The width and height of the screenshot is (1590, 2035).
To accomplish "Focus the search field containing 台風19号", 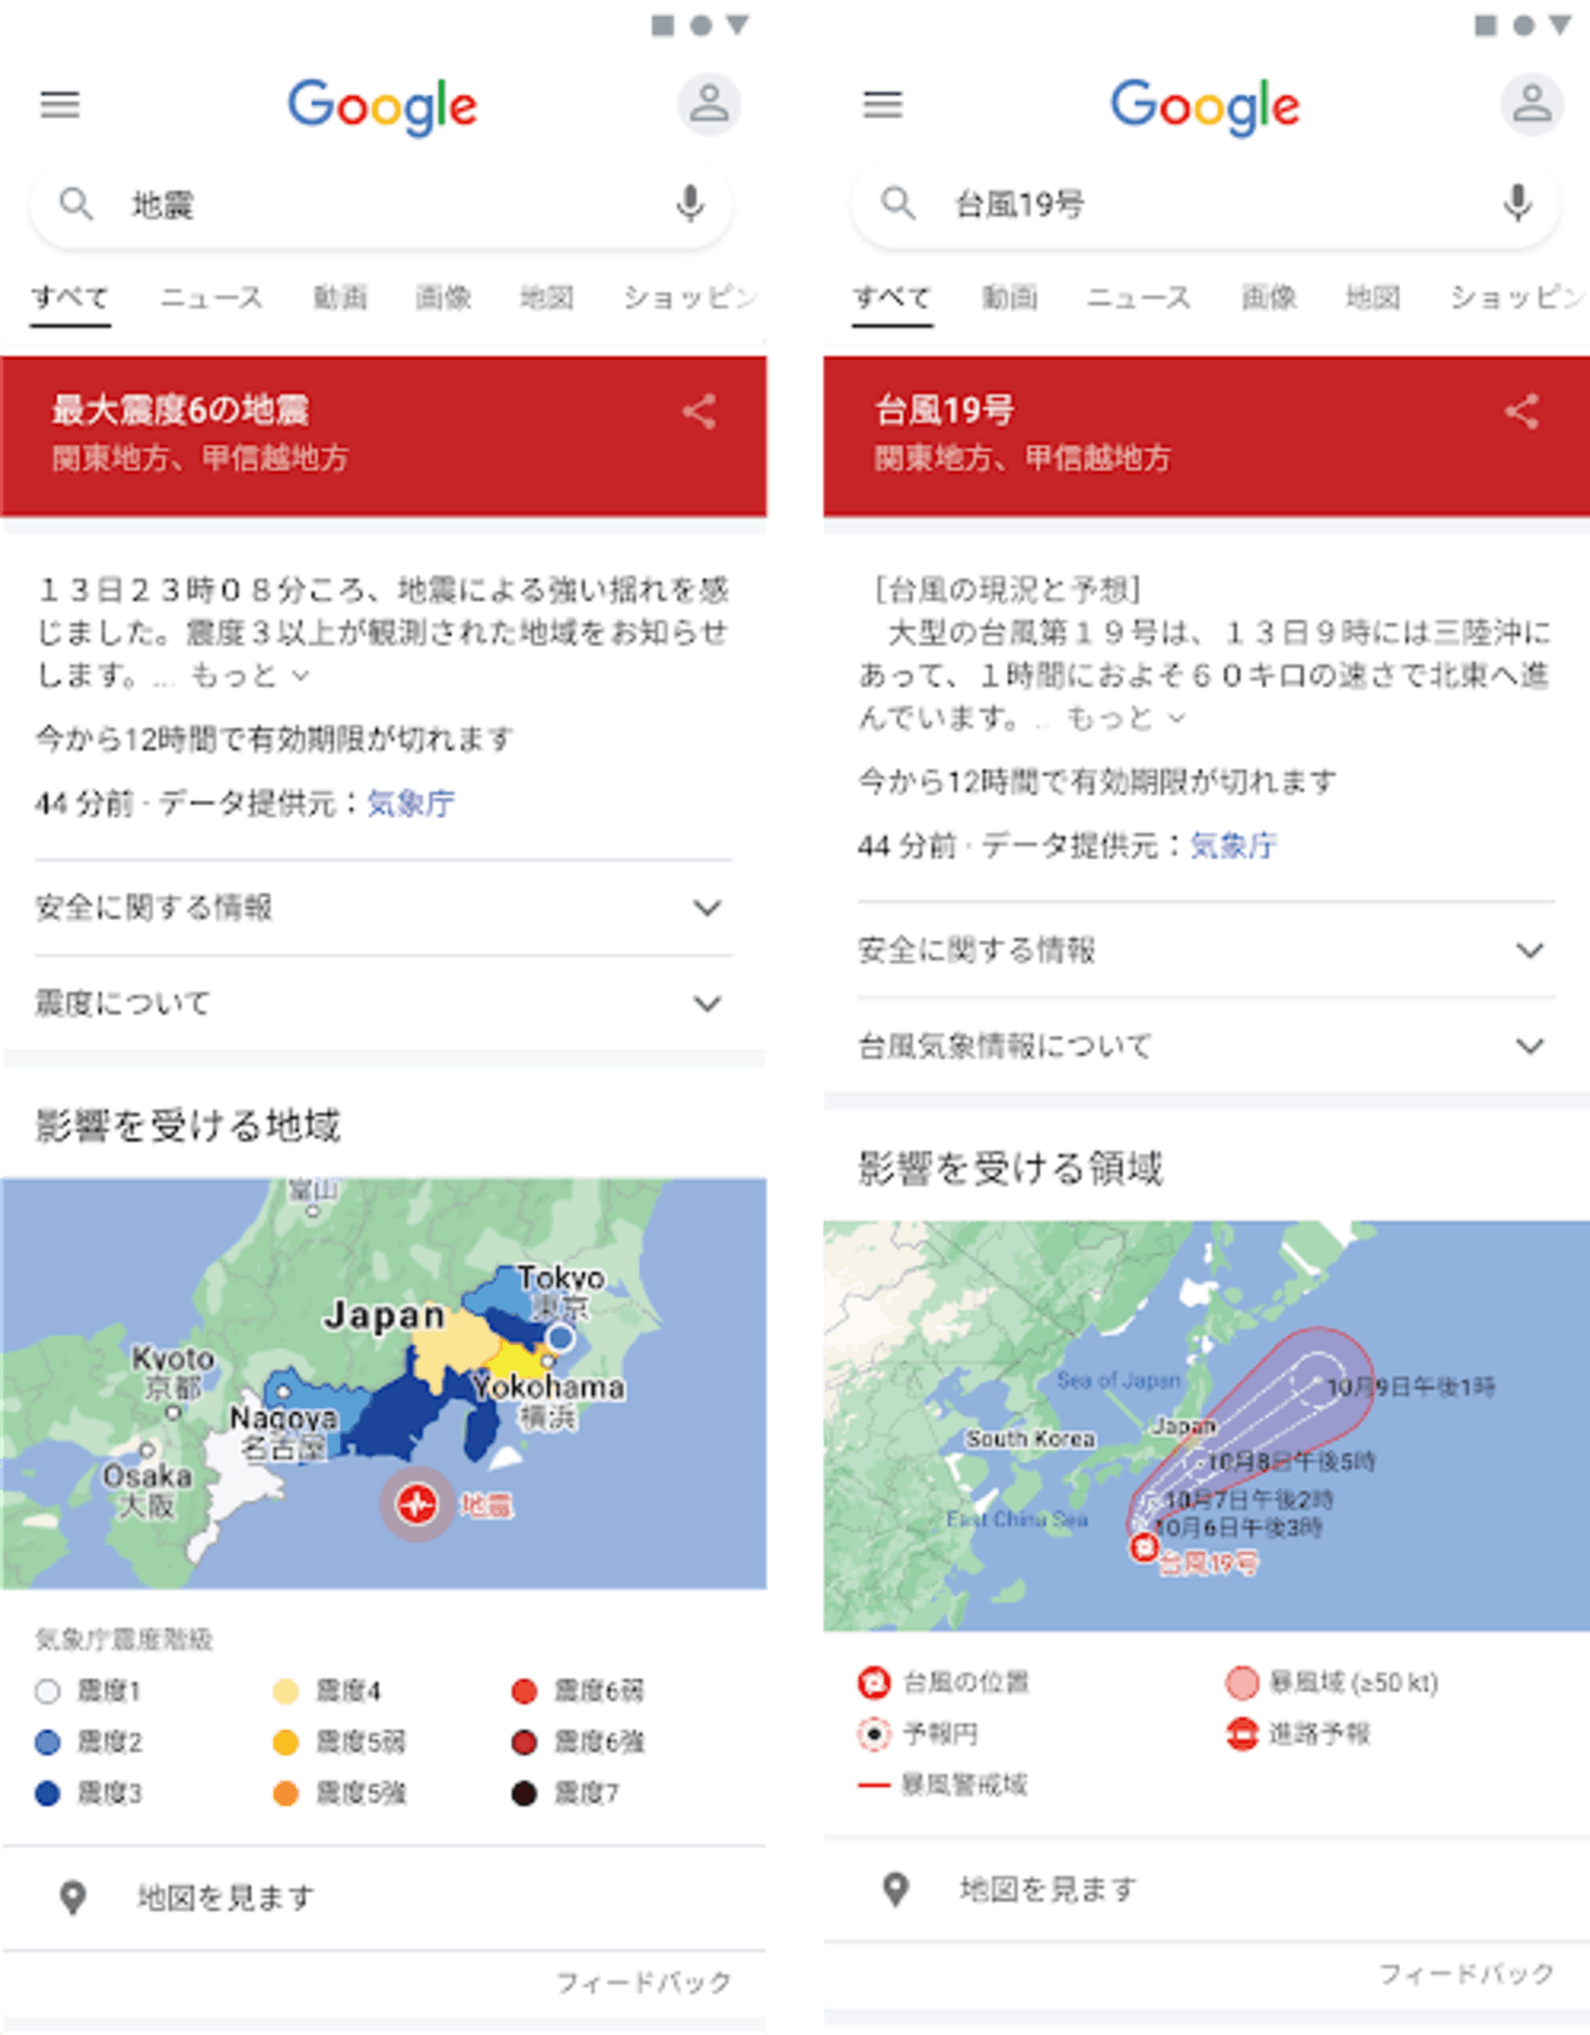I will [x=1205, y=204].
